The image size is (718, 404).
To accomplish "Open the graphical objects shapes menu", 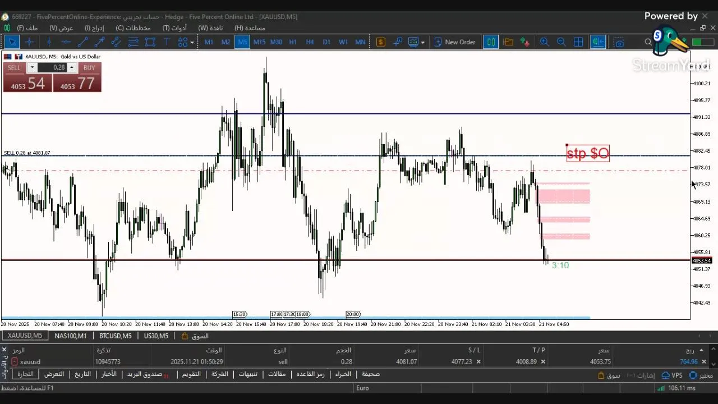I will click(x=186, y=42).
